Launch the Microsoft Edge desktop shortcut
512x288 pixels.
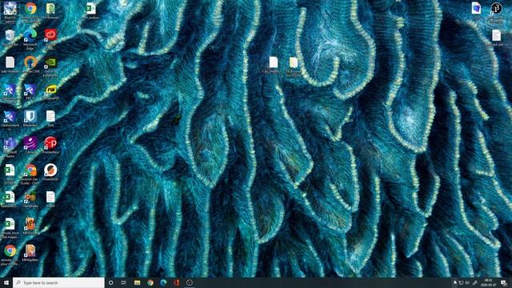tap(30, 35)
